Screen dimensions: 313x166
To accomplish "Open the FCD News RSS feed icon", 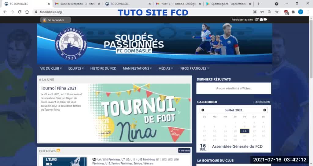I will 58,150.
